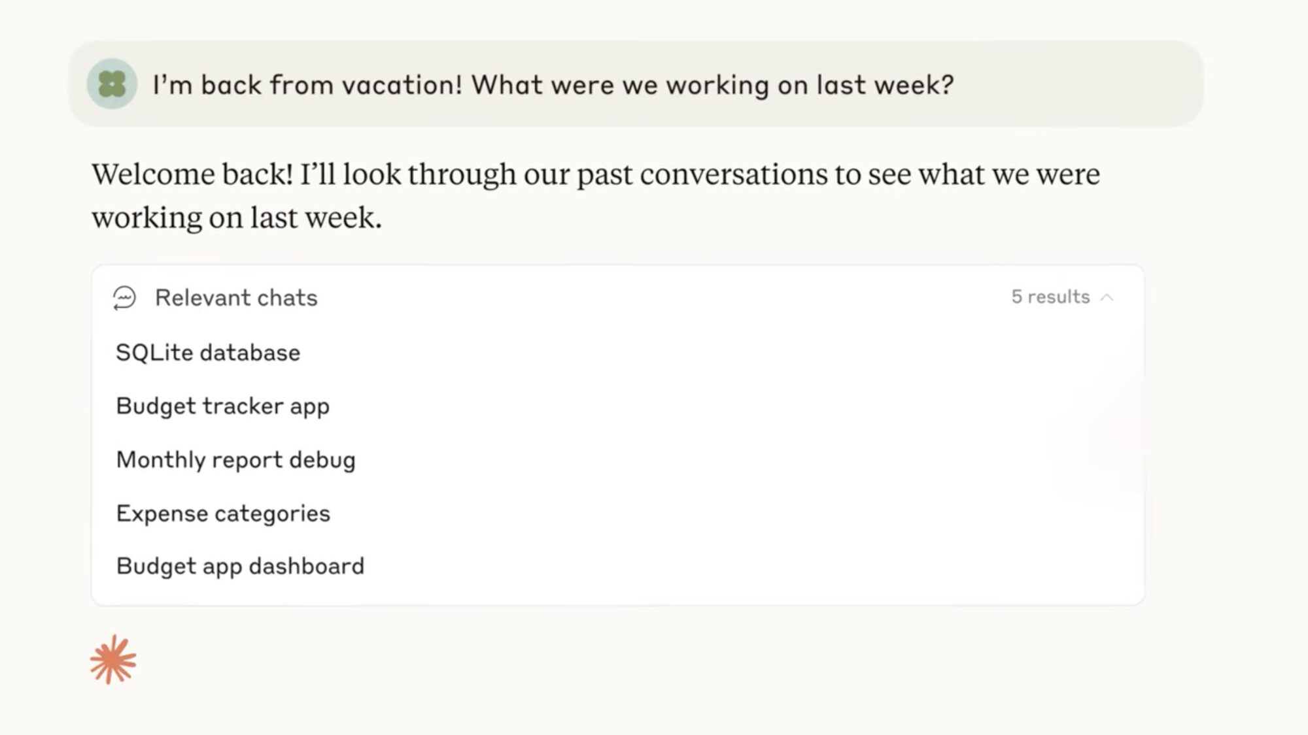Viewport: 1308px width, 735px height.
Task: Click the "Relevant chats" header label
Action: pyautogui.click(x=236, y=298)
